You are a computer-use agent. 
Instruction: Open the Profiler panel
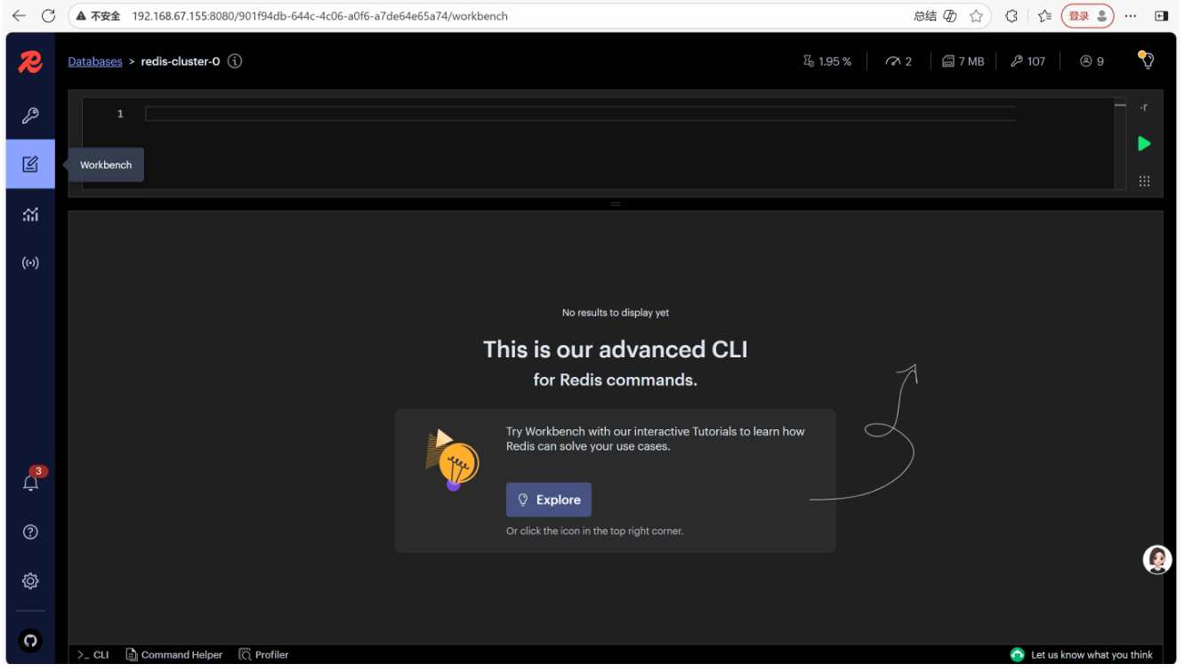pyautogui.click(x=263, y=654)
